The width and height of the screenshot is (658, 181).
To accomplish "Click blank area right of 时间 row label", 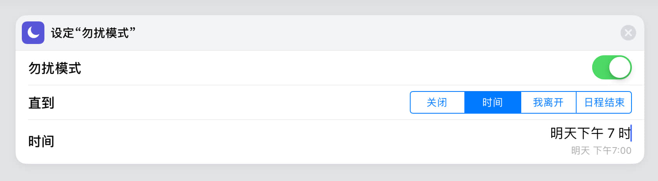I will pos(273,141).
